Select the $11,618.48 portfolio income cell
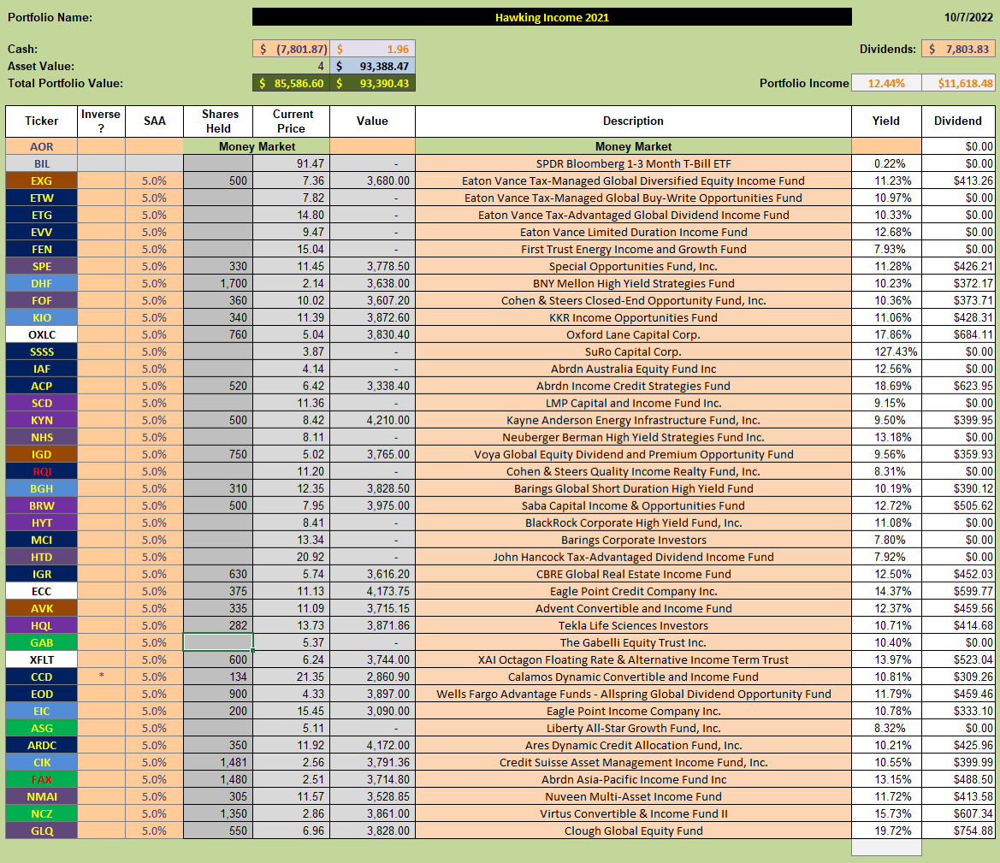The image size is (1000, 863). point(958,83)
